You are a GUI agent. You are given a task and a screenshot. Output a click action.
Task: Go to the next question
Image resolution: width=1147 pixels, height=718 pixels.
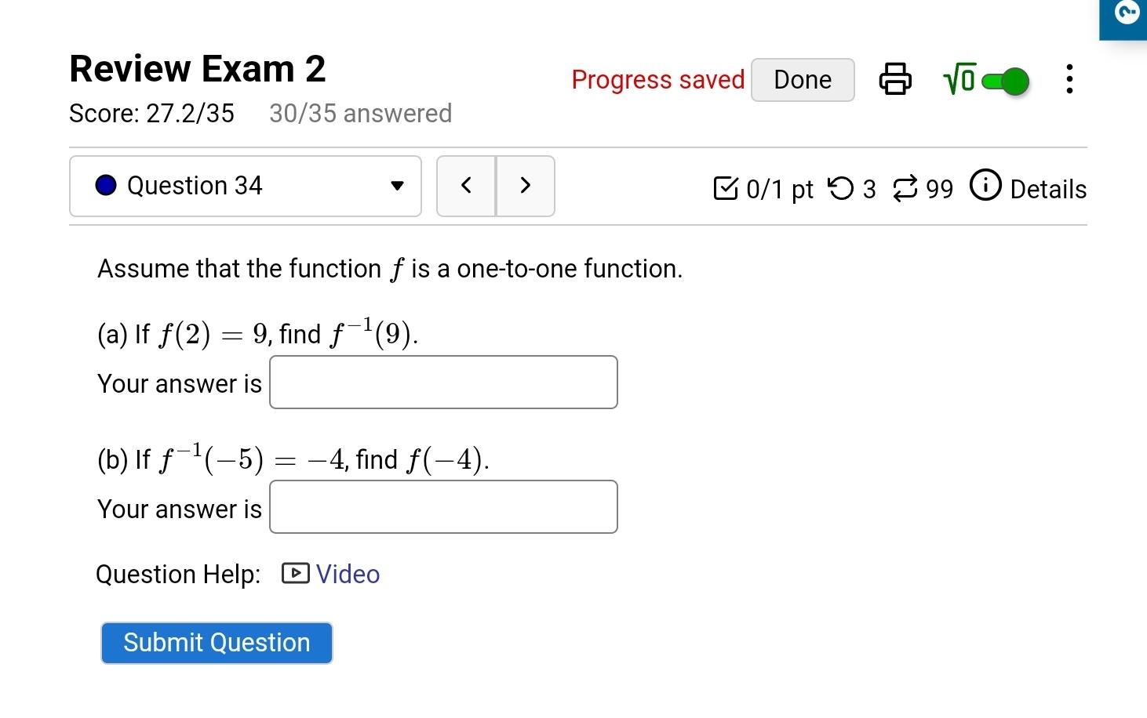click(x=526, y=186)
